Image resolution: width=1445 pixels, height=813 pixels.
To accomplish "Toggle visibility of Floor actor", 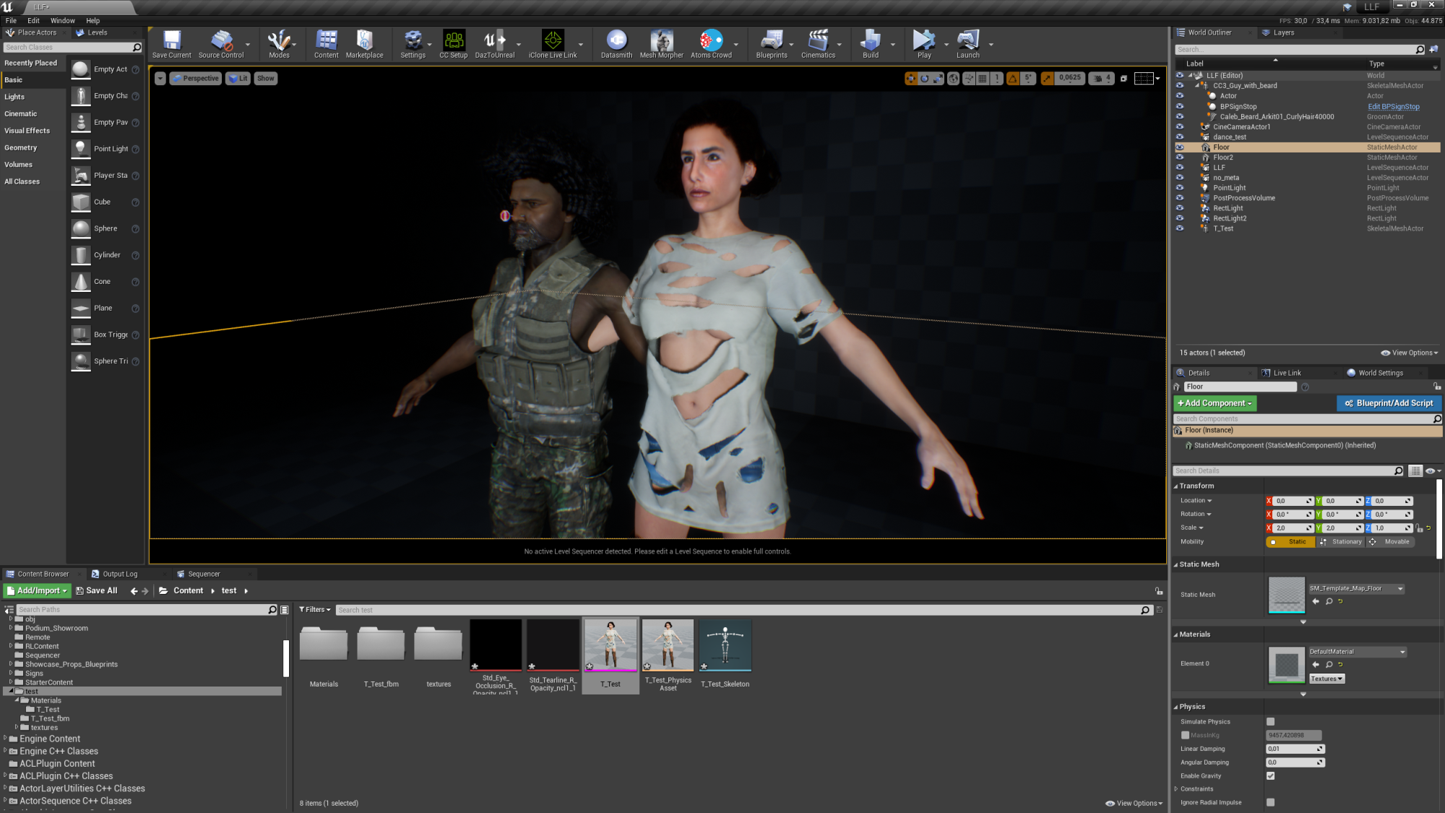I will pos(1180,147).
